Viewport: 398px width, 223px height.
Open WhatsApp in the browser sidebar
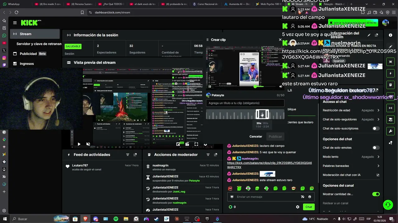(4, 35)
